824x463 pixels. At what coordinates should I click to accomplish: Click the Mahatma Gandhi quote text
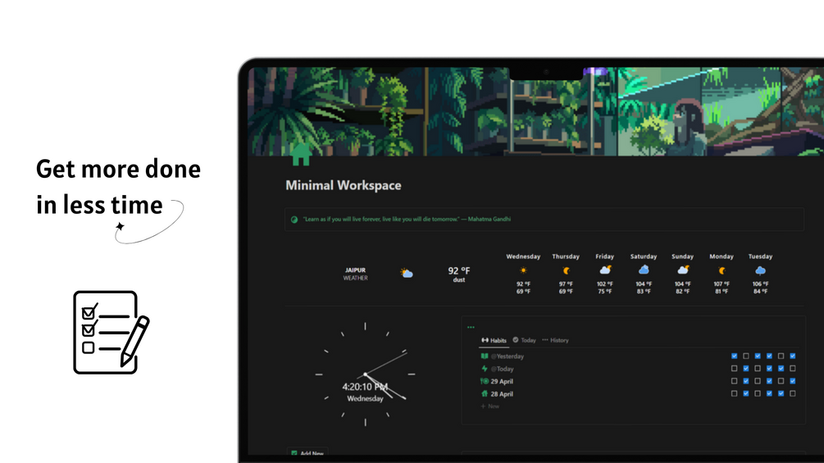point(407,220)
